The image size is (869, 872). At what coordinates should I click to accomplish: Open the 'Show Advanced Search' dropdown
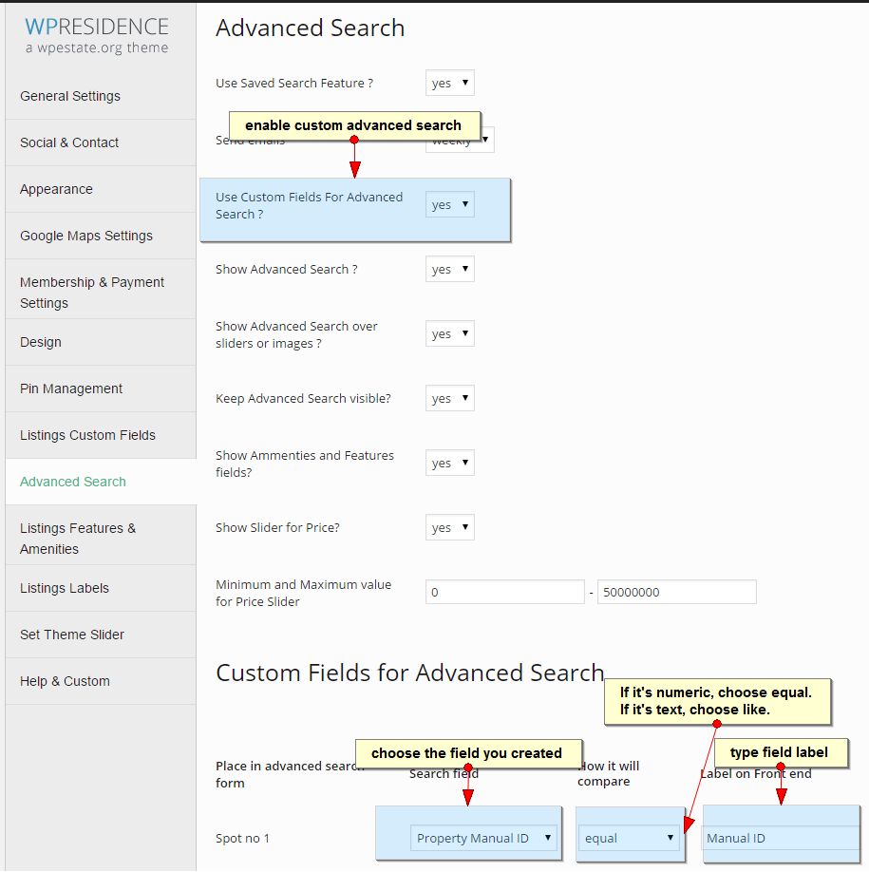pos(449,269)
